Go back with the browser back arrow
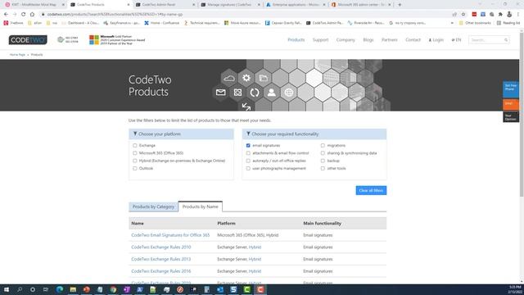 tap(6, 15)
